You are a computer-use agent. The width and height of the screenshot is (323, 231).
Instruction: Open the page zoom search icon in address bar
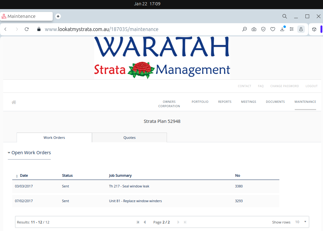245,29
